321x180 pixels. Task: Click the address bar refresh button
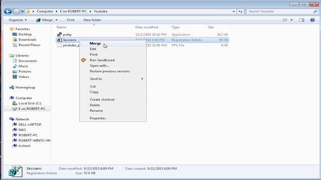pyautogui.click(x=240, y=11)
